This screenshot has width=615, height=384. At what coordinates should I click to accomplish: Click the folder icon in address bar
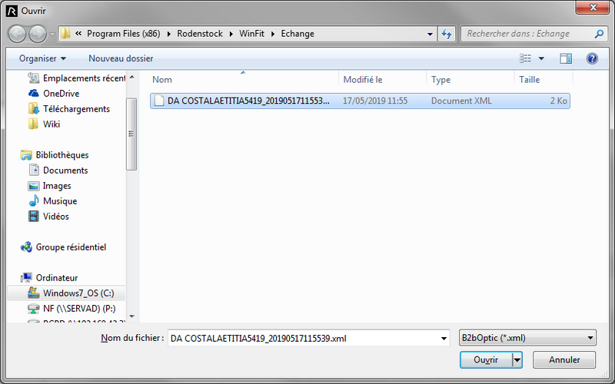pos(65,33)
